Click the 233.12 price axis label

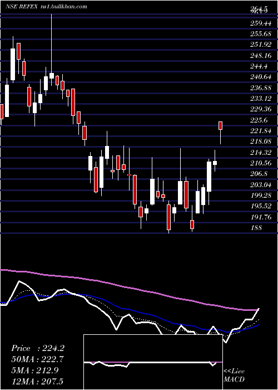tap(260, 99)
